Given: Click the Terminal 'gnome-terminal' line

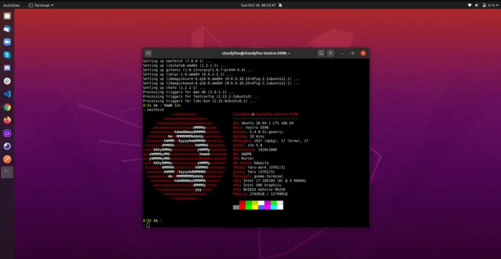Looking at the screenshot, I should click(258, 177).
